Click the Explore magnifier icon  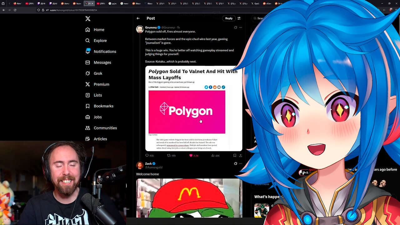tap(88, 41)
